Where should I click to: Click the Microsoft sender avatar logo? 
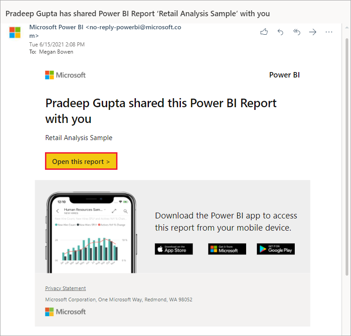pos(15,32)
